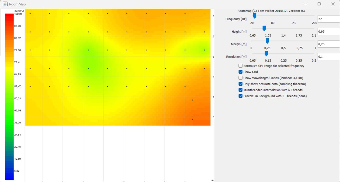Image resolution: width=340 pixels, height=182 pixels.
Task: Turn on Show Wavelength Circles option
Action: click(x=241, y=78)
